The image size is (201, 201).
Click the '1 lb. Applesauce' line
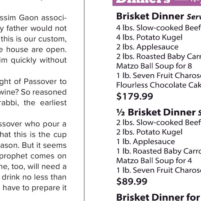[146, 142]
